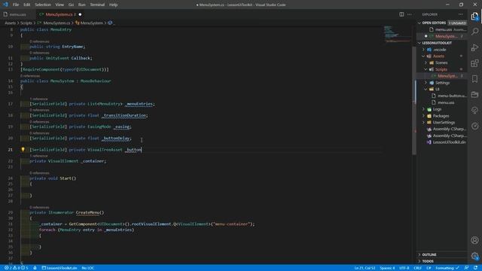
Task: Open editor More Actions ellipsis
Action: pyautogui.click(x=410, y=14)
